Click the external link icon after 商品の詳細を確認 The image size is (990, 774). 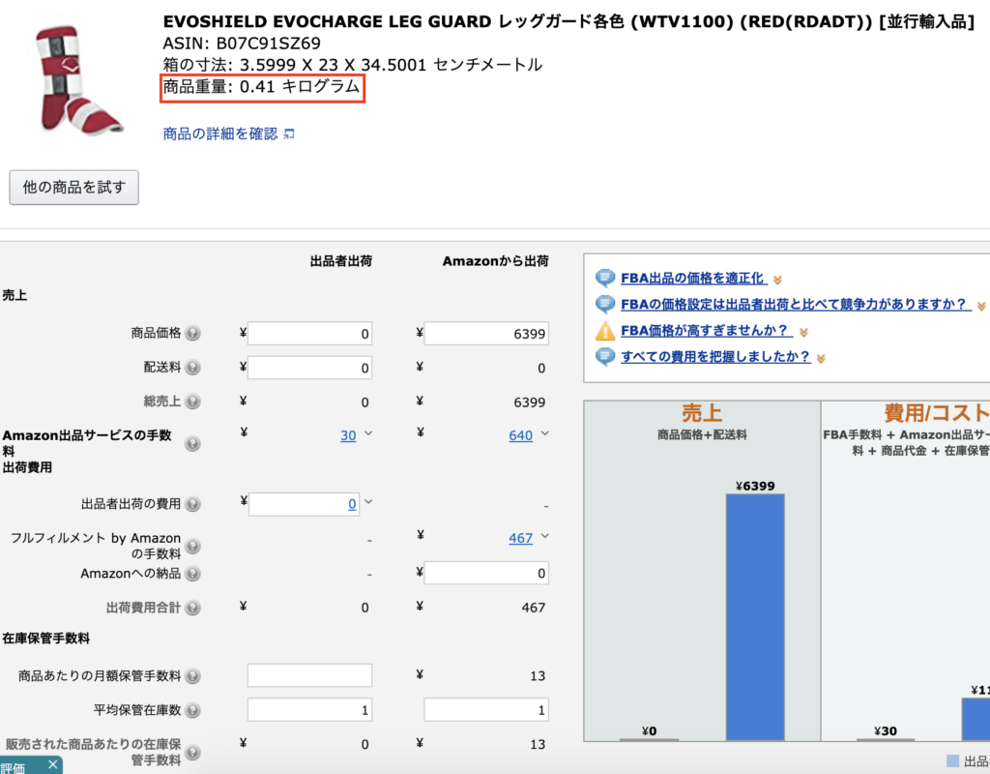288,134
